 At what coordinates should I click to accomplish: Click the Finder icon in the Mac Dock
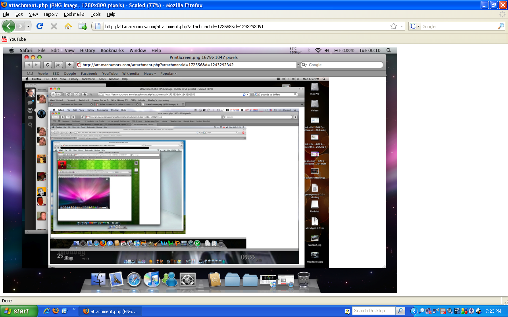tap(98, 279)
